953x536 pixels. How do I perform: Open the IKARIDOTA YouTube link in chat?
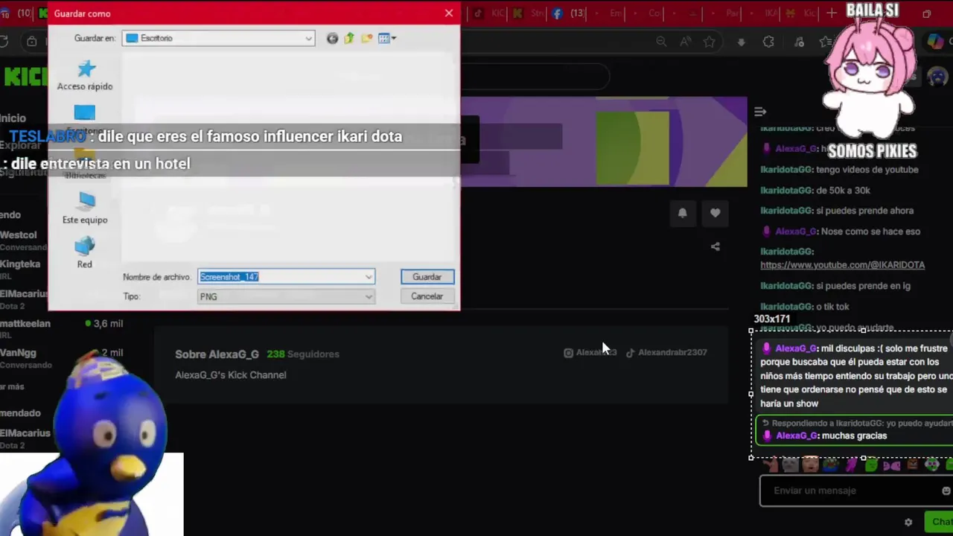click(842, 265)
